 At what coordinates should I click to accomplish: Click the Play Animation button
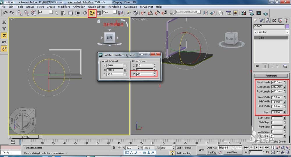click(256, 147)
